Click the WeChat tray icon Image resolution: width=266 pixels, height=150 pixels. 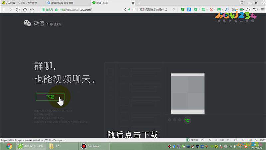coord(184,146)
